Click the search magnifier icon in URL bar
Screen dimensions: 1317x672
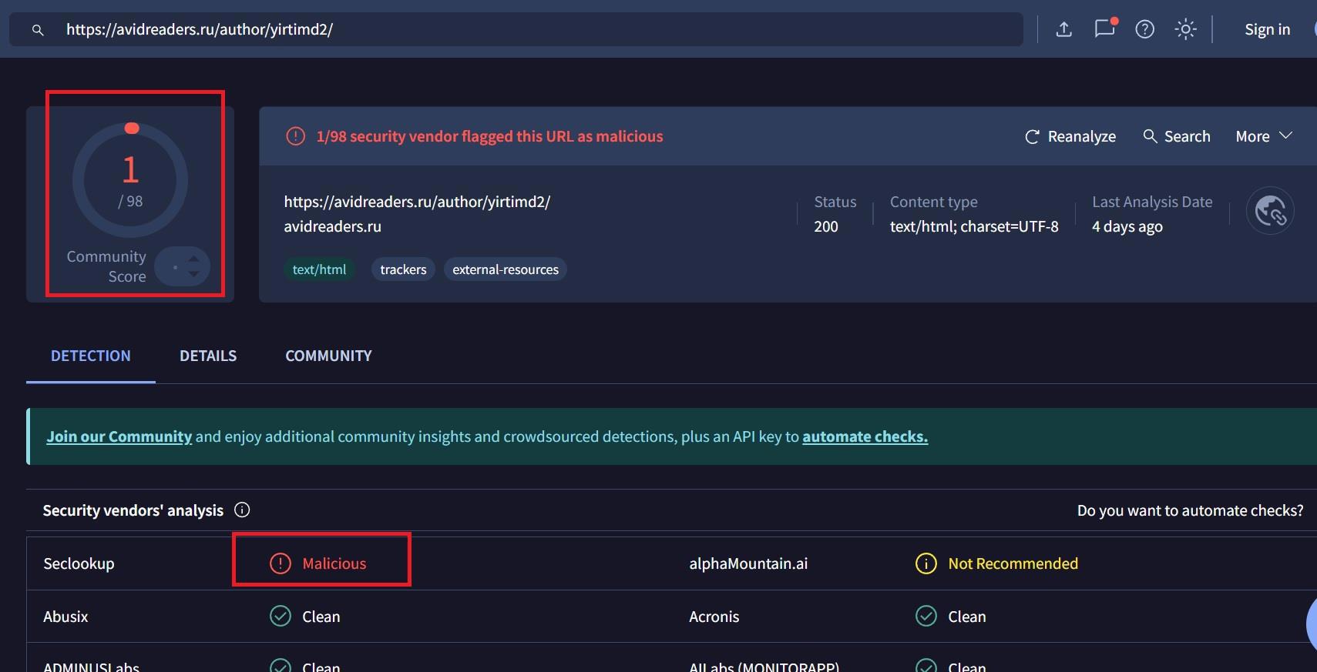[x=38, y=30]
